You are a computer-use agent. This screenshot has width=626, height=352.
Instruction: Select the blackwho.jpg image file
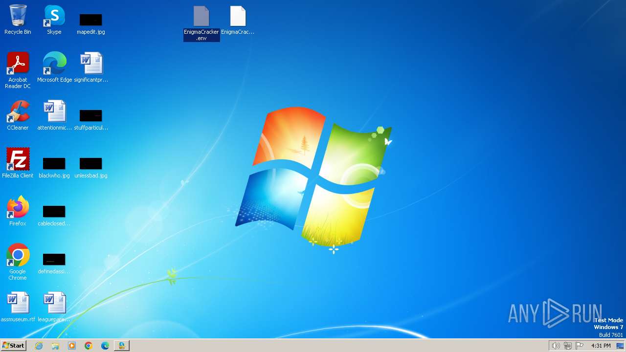point(54,167)
